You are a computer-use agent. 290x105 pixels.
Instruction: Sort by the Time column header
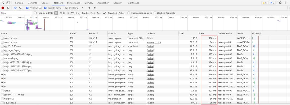208,33
